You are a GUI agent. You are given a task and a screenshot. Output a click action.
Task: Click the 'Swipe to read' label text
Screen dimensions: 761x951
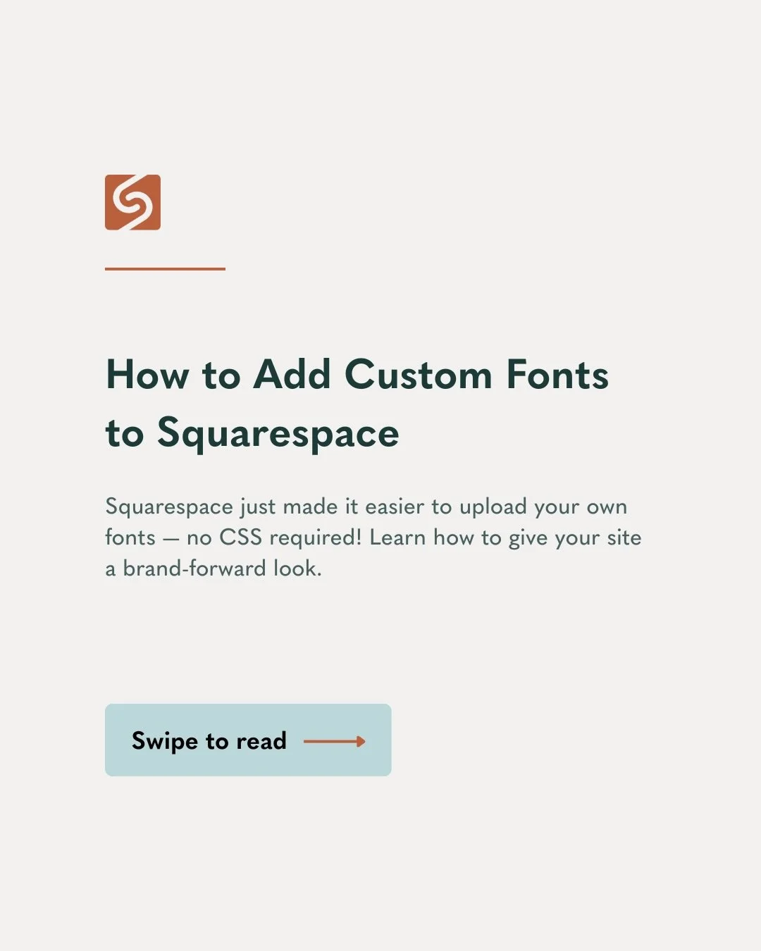[209, 741]
